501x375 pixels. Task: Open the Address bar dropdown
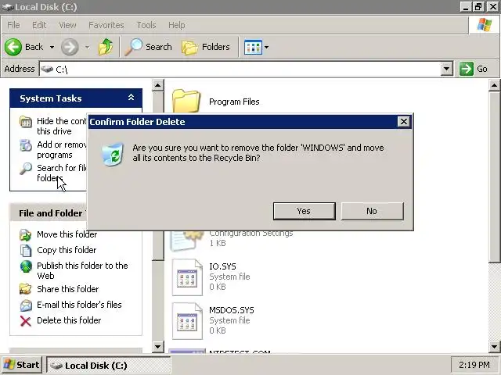(447, 69)
